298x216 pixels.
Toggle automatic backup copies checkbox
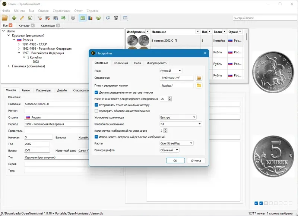pyautogui.click(x=96, y=92)
